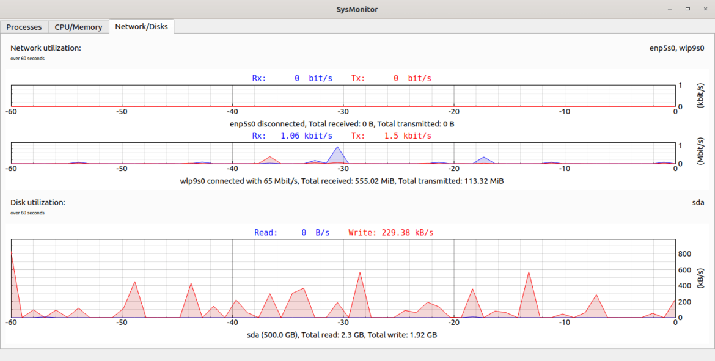
Task: Click the kB/s axis scale of the disk graph
Action: pyautogui.click(x=702, y=279)
